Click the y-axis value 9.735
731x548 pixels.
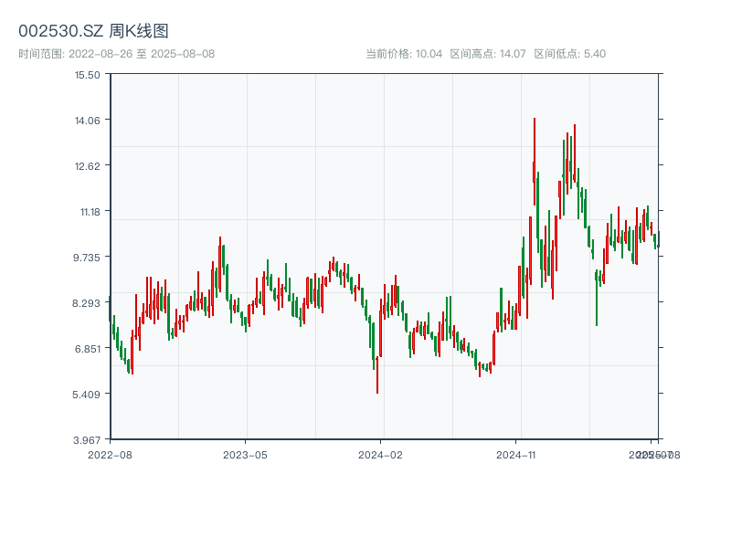(86, 258)
